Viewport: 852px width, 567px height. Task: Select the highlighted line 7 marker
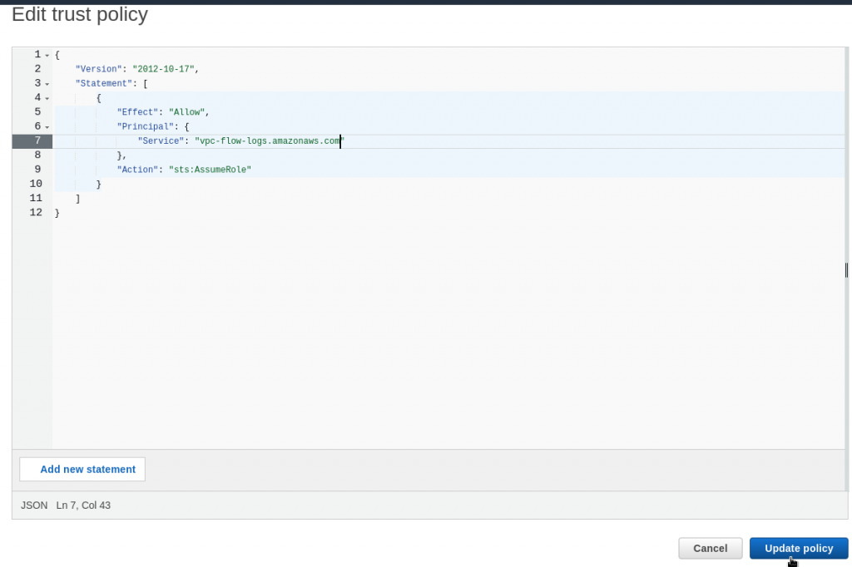point(32,141)
